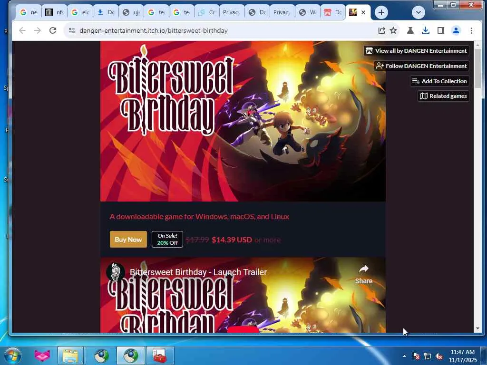Viewport: 487px width, 365px height.
Task: Click the "A downloadable game for Windows, macOS, and Linux" text
Action: click(x=199, y=216)
